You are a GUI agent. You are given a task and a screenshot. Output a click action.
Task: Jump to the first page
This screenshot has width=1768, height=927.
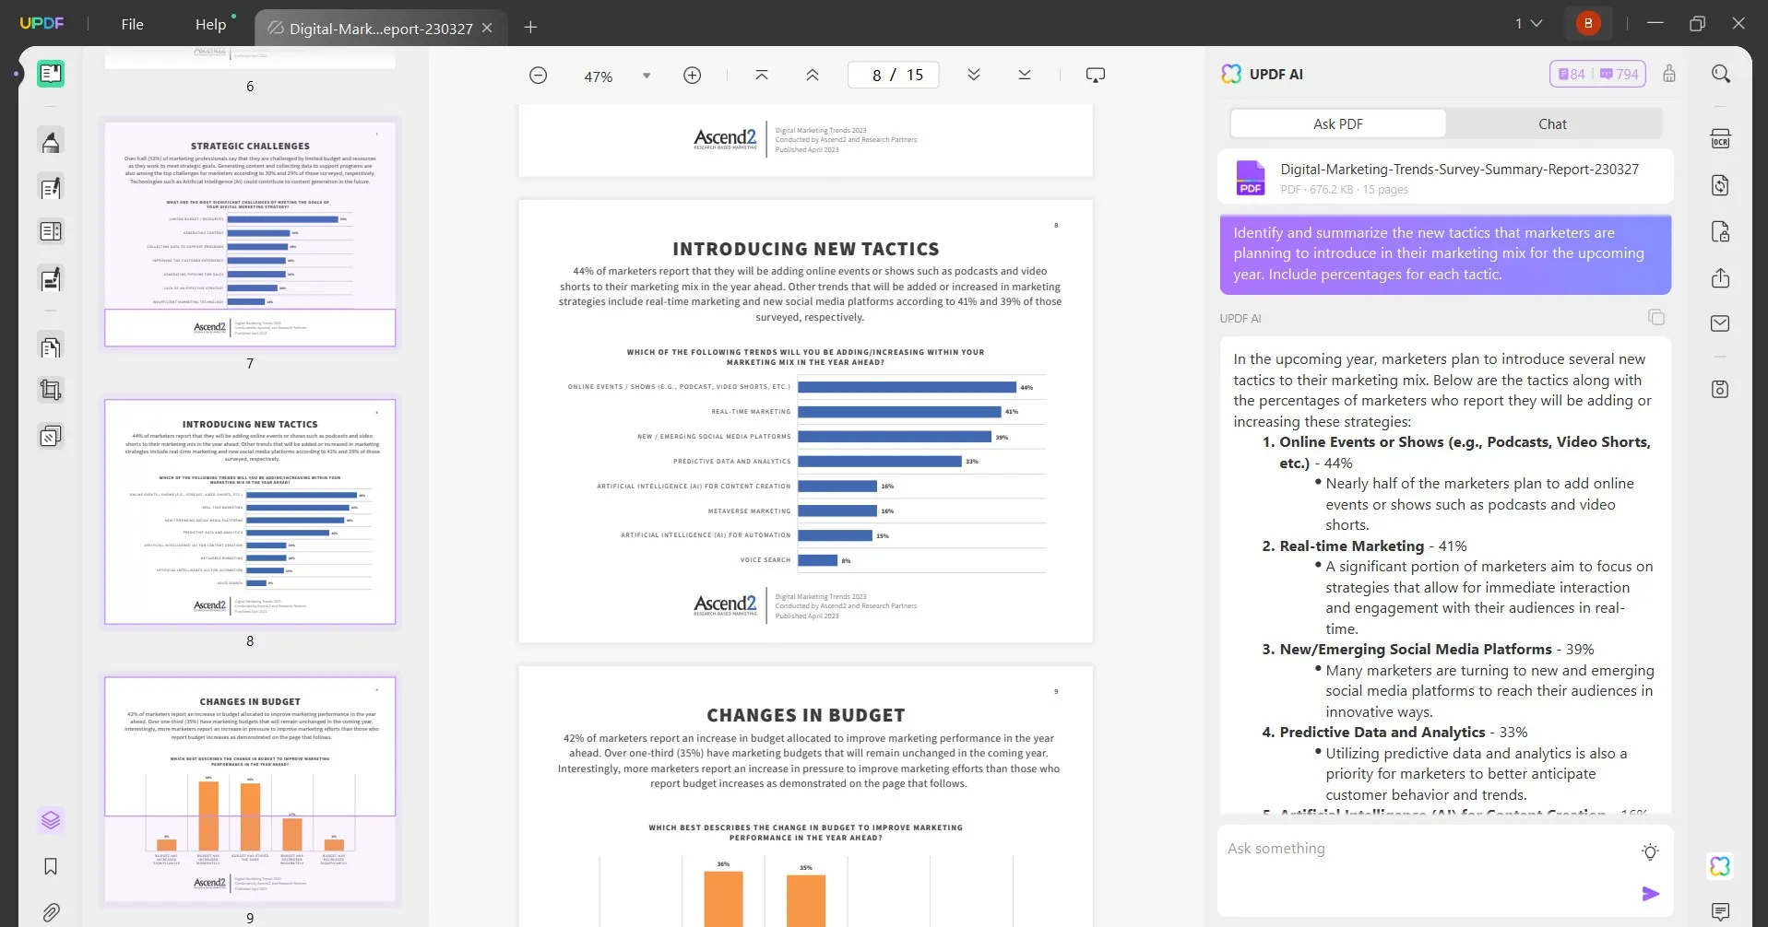(x=762, y=76)
